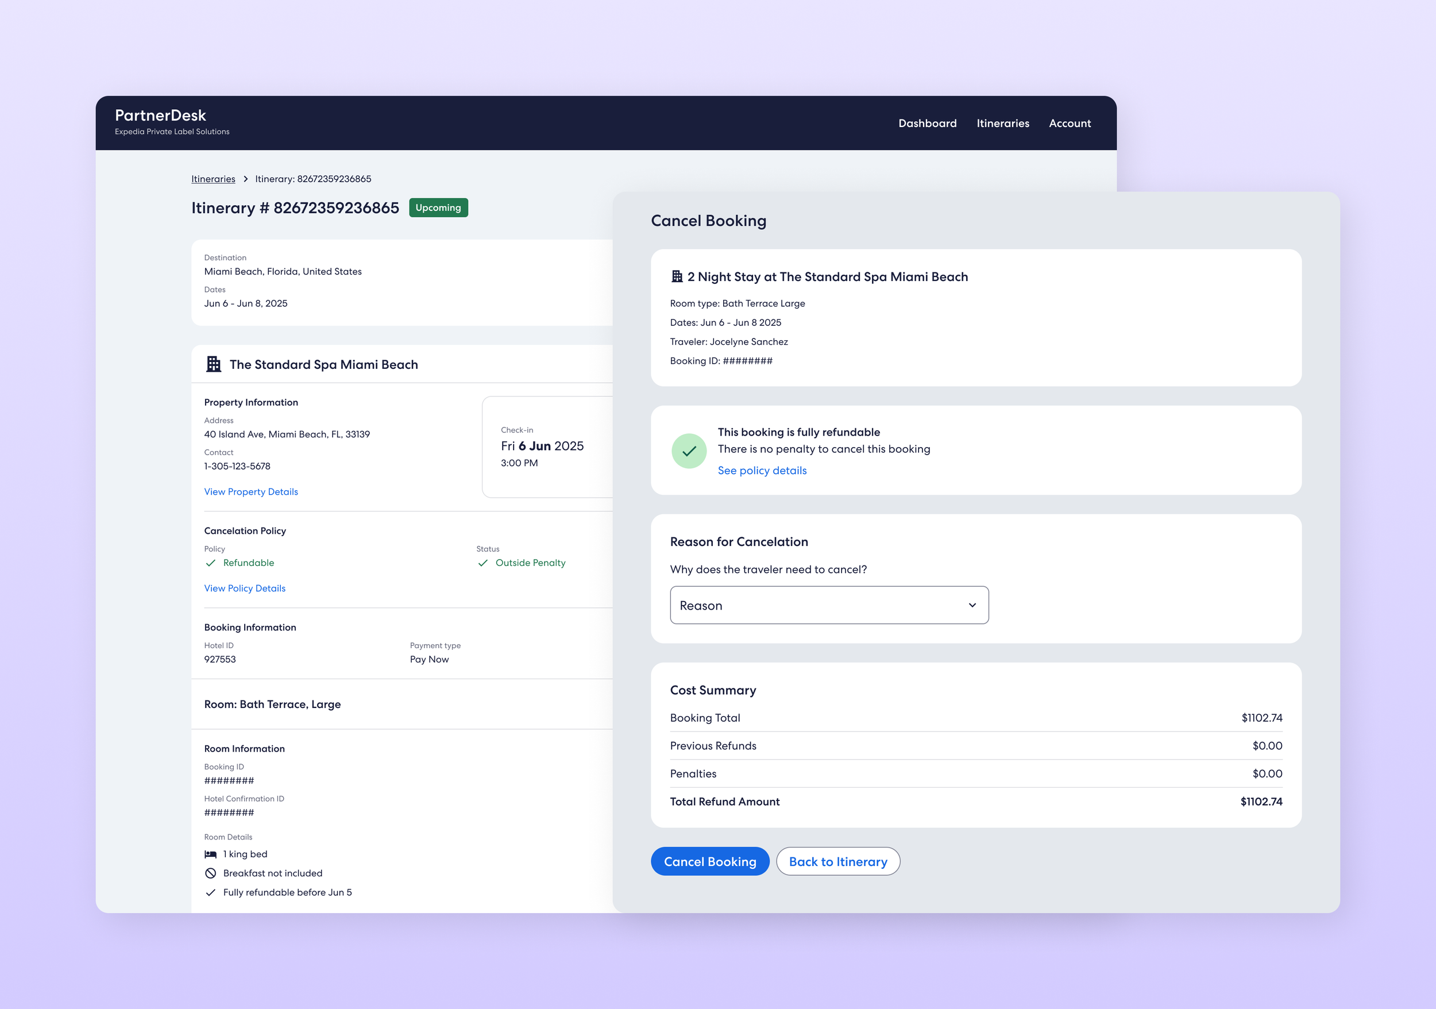Follow the View Property Details link
Viewport: 1436px width, 1009px height.
tap(251, 492)
